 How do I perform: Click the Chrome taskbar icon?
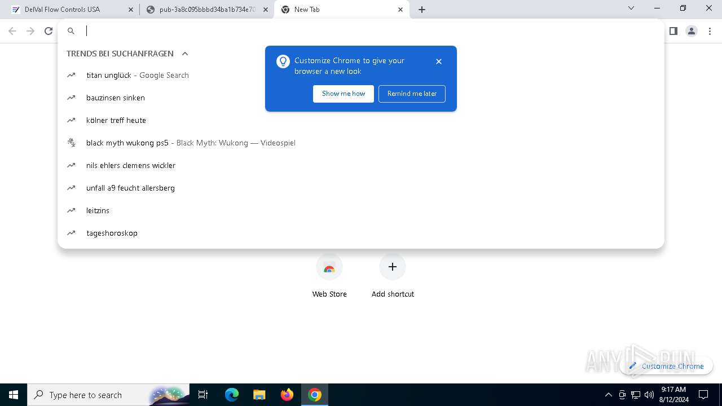315,395
